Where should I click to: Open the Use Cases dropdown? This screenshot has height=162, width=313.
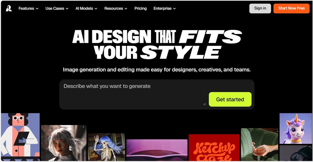pos(57,8)
